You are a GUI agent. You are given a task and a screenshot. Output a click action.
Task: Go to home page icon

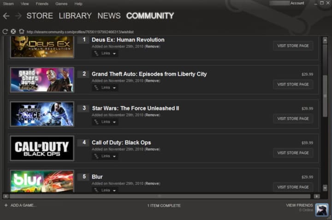[x=21, y=31]
